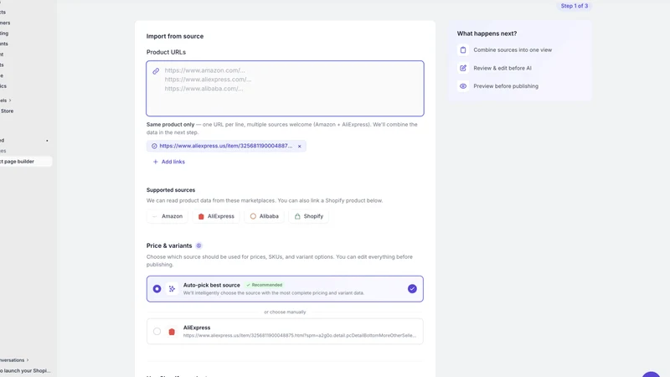This screenshot has width=670, height=377.
Task: Select the Shopify source chip
Action: (x=308, y=216)
